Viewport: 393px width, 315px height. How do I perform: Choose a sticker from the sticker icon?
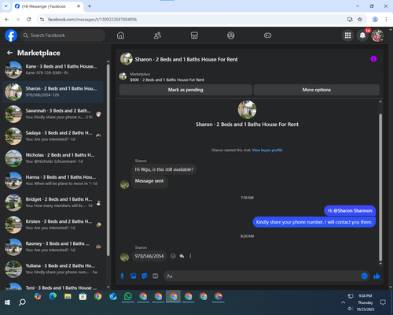tap(145, 276)
